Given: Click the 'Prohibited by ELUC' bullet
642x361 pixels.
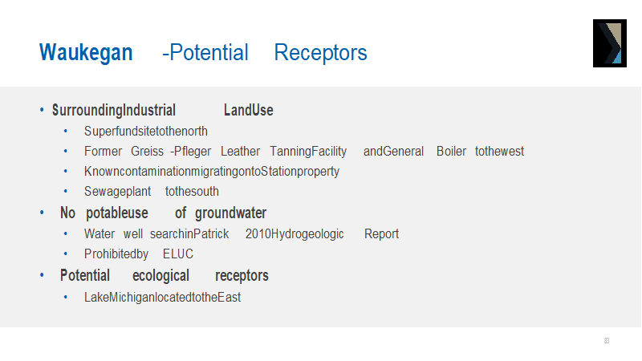Looking at the screenshot, I should (x=138, y=254).
